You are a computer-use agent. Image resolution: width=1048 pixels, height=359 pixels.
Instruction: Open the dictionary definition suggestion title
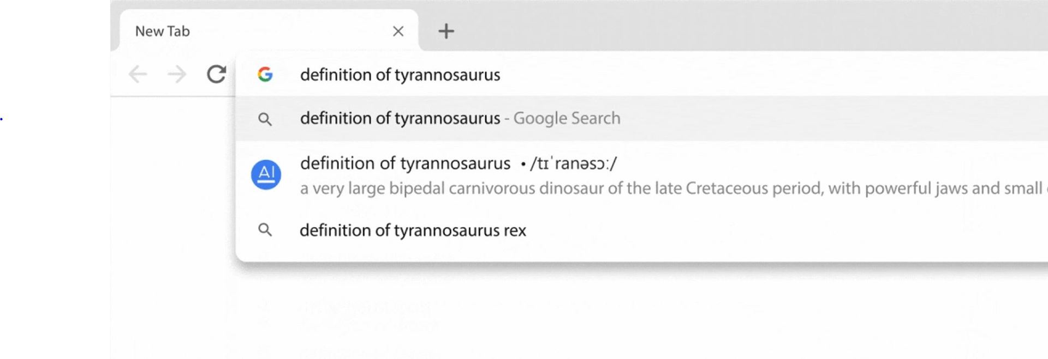[x=405, y=163]
